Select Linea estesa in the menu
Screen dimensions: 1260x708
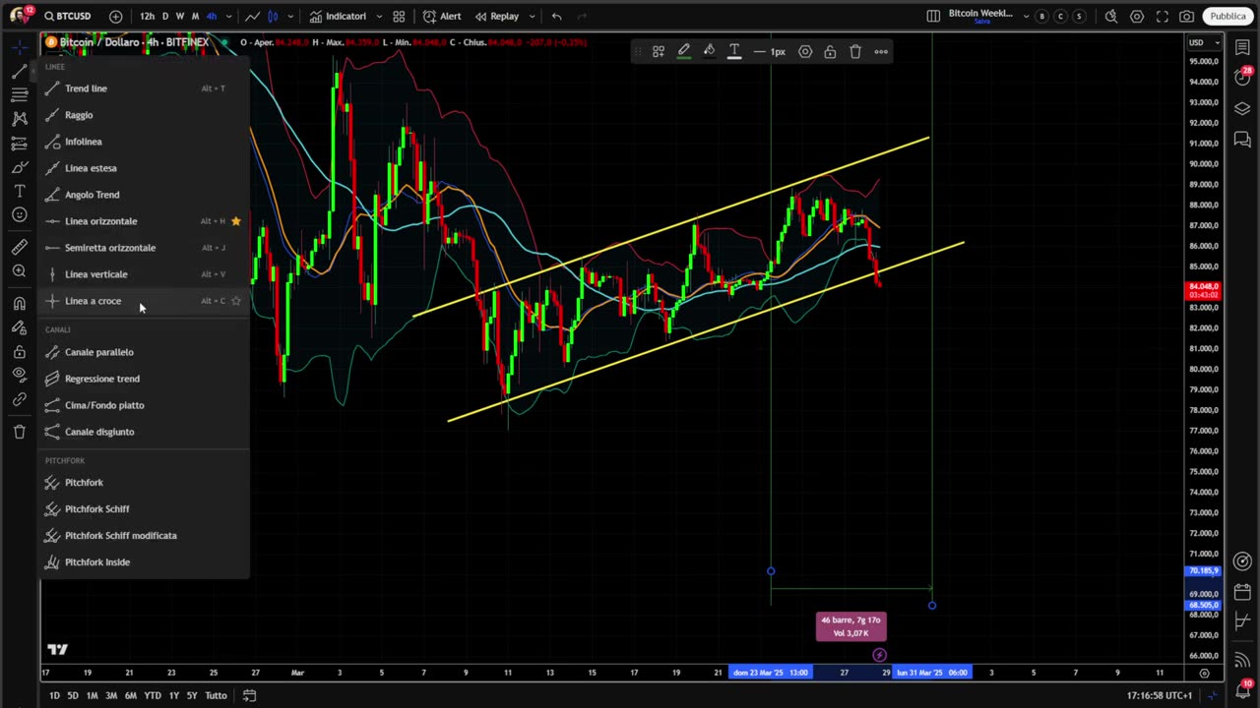tap(145, 168)
